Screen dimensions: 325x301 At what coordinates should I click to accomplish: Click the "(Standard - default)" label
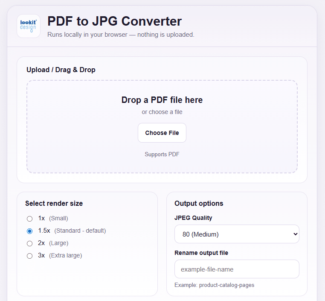point(80,231)
